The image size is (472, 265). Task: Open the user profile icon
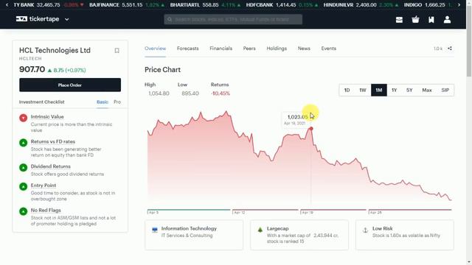448,20
